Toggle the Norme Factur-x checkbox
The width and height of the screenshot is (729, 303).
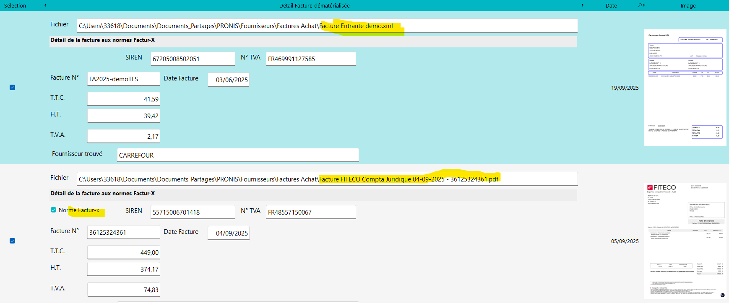point(53,210)
